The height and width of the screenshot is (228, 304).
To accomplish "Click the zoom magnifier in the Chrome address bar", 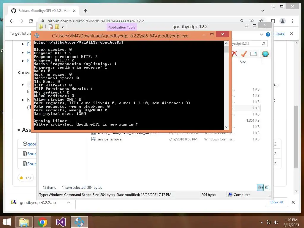I will coord(242,21).
